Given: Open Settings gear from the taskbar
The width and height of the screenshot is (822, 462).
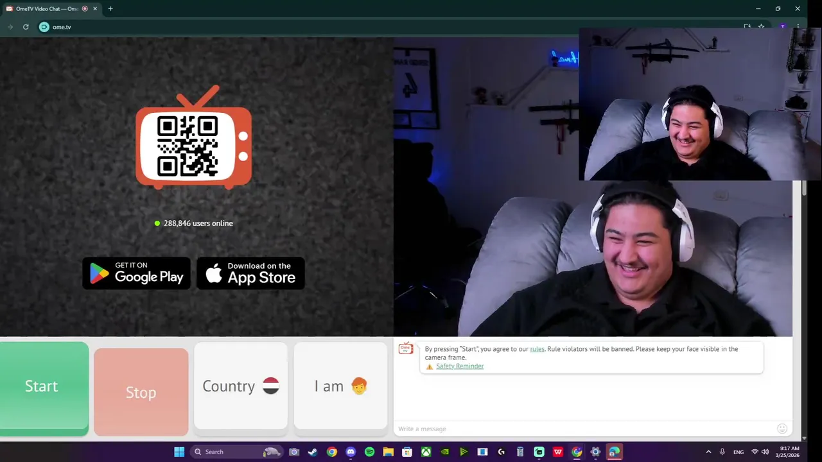Looking at the screenshot, I should (x=595, y=452).
